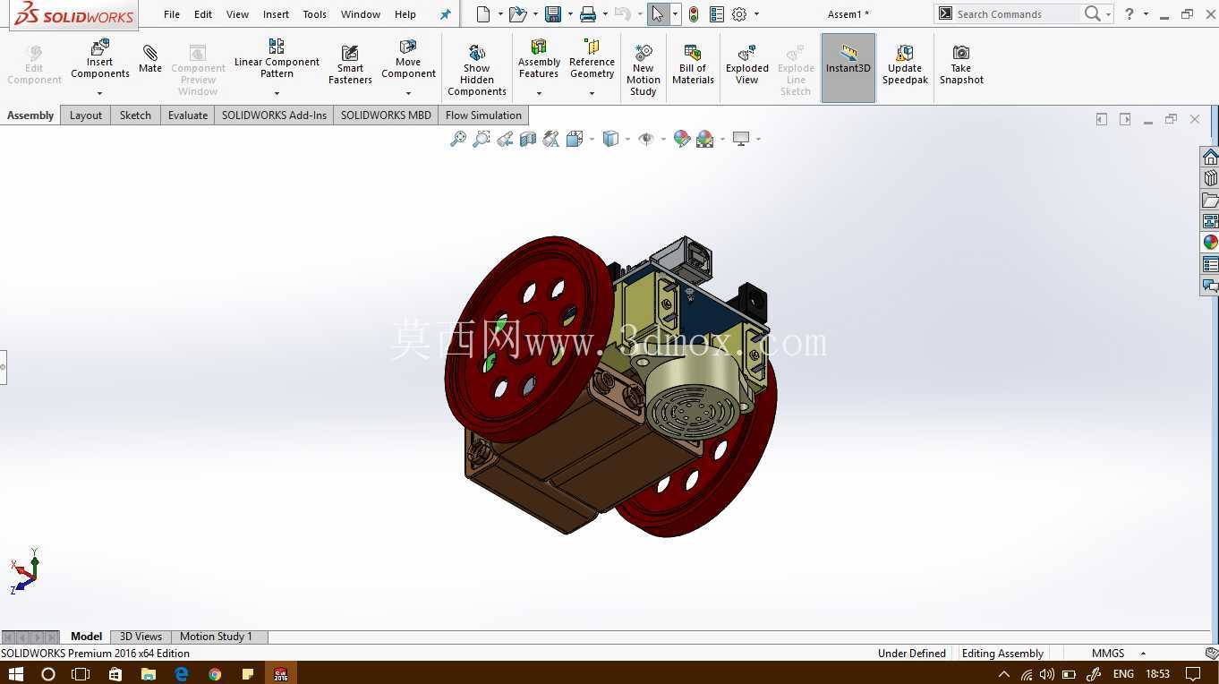Click the Previous View icon
This screenshot has height=684, width=1219.
[x=505, y=139]
